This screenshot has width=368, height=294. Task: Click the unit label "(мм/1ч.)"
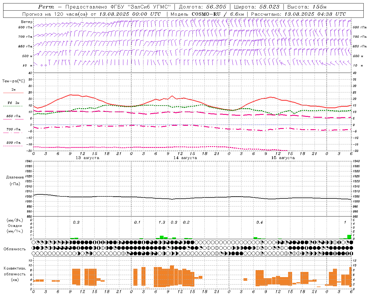pos(15,231)
